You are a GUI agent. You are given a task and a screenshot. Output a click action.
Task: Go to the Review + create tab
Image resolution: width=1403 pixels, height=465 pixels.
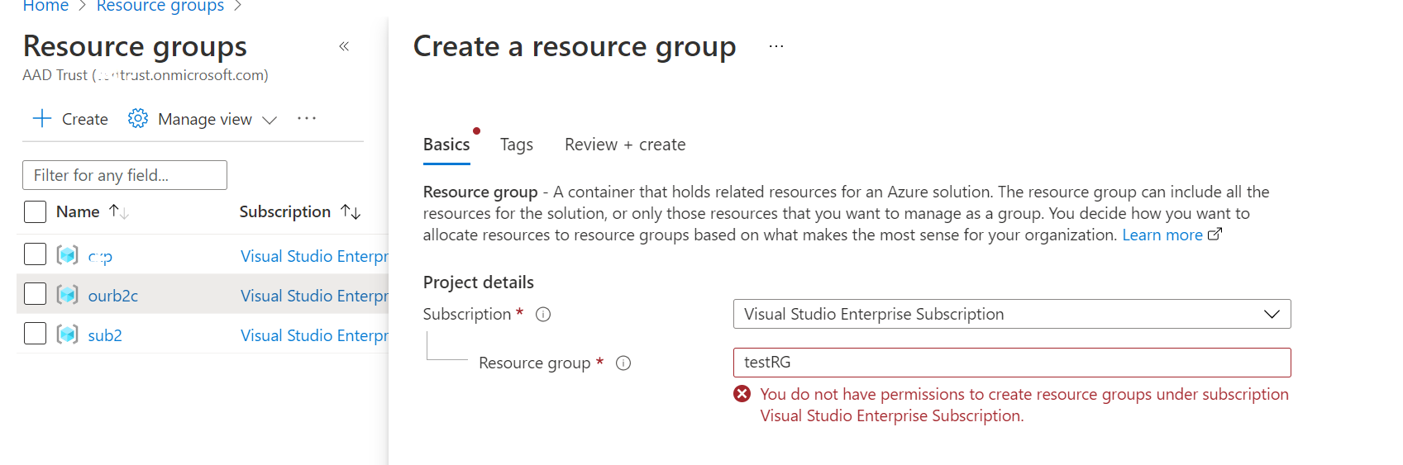coord(625,145)
